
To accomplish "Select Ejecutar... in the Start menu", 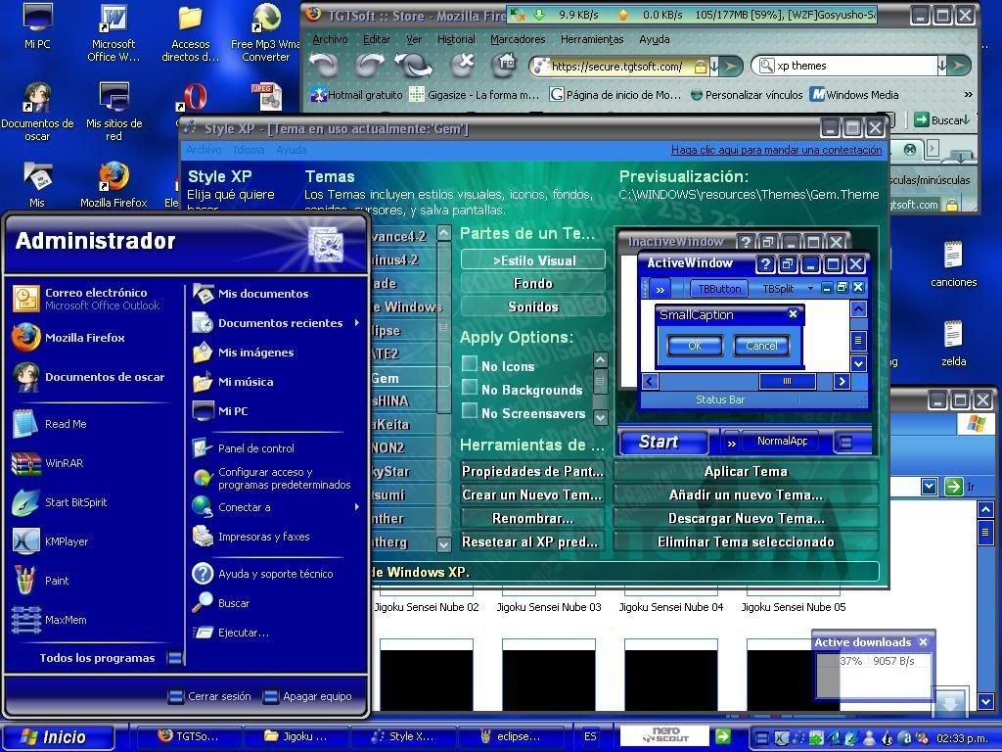I will pyautogui.click(x=231, y=633).
